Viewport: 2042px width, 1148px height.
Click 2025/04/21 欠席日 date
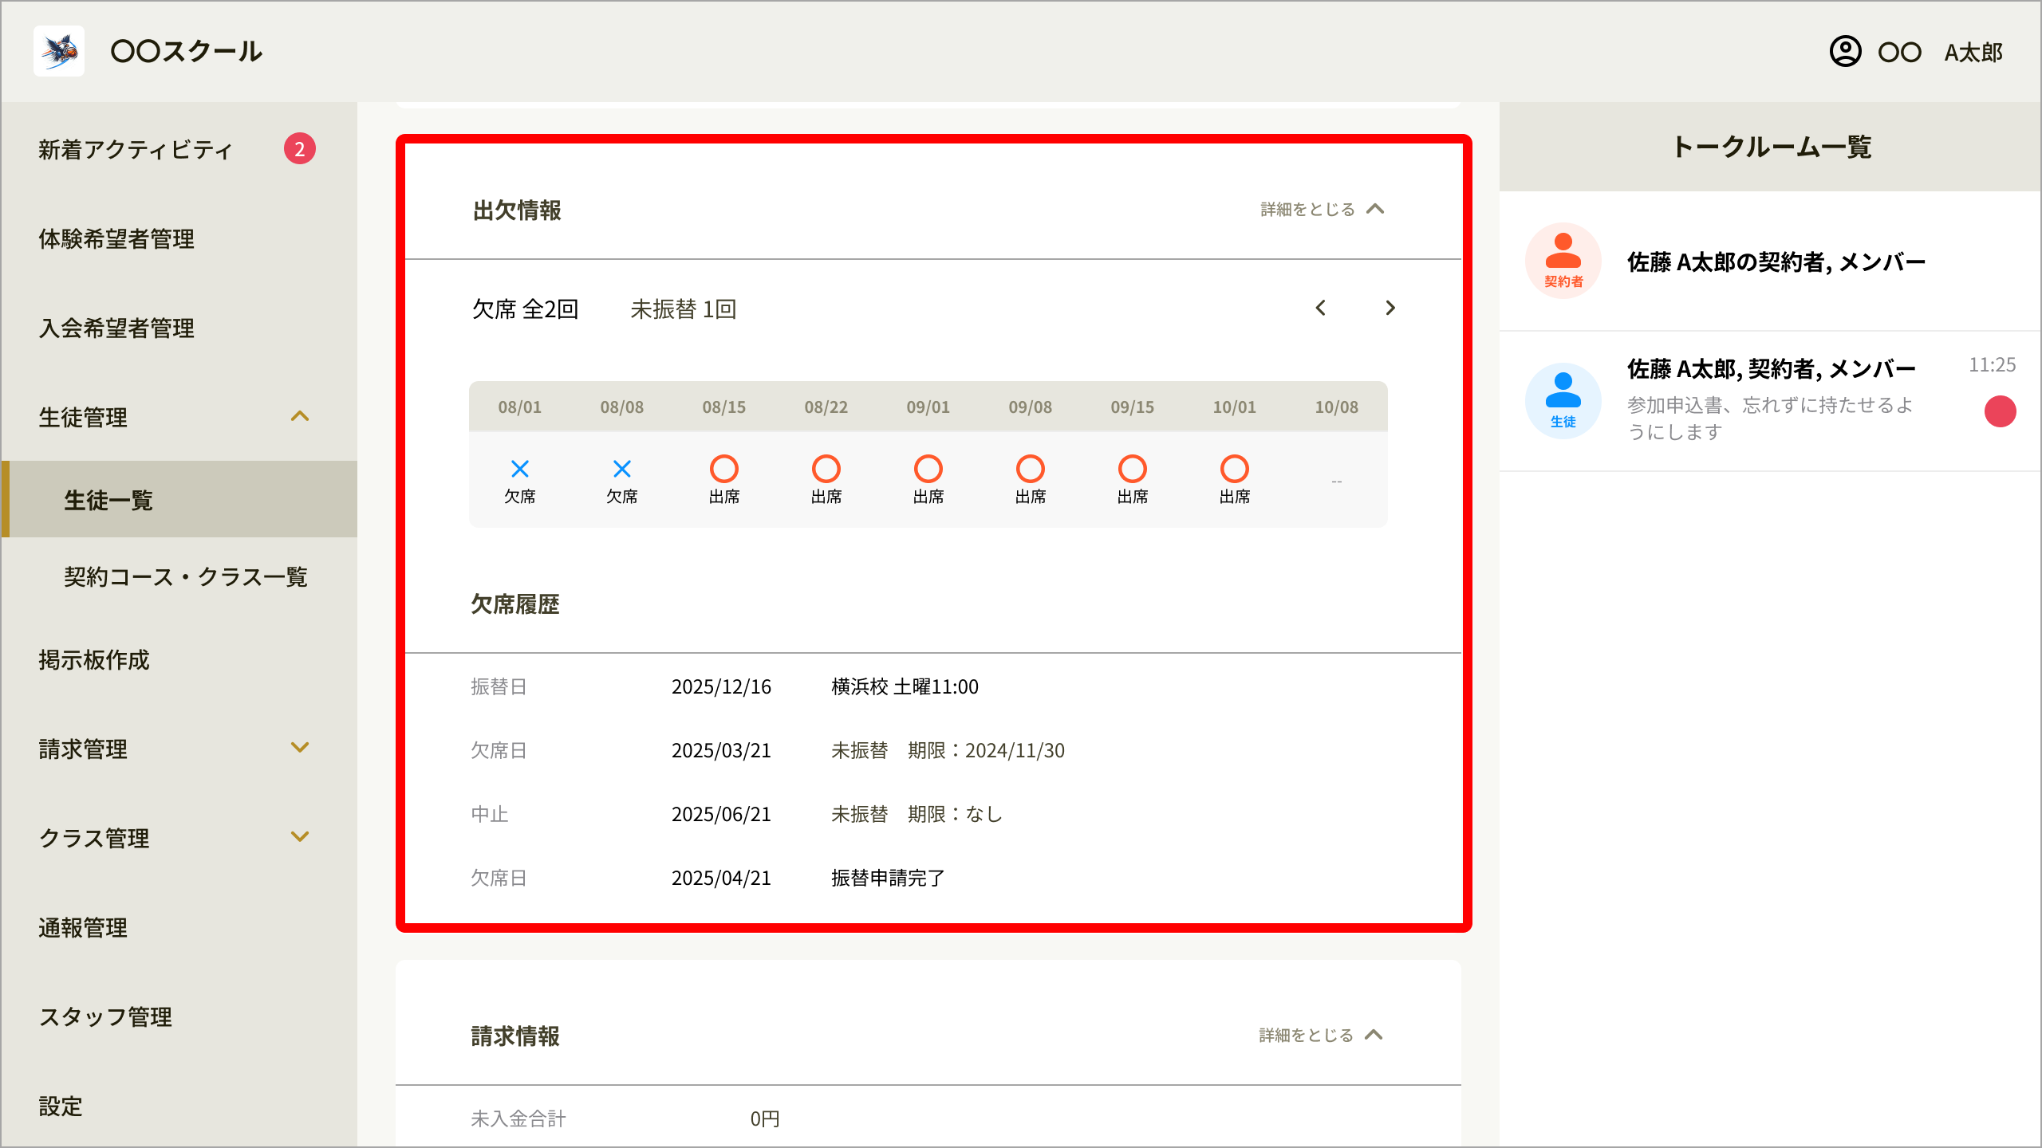[x=721, y=878]
